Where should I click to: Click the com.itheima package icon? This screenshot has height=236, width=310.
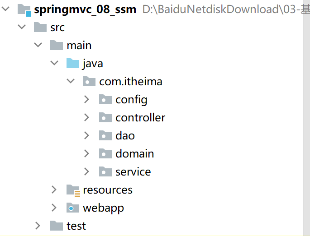(89, 82)
